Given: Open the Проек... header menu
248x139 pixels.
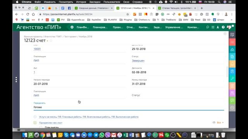Looking at the screenshot, I should pyautogui.click(x=118, y=27).
